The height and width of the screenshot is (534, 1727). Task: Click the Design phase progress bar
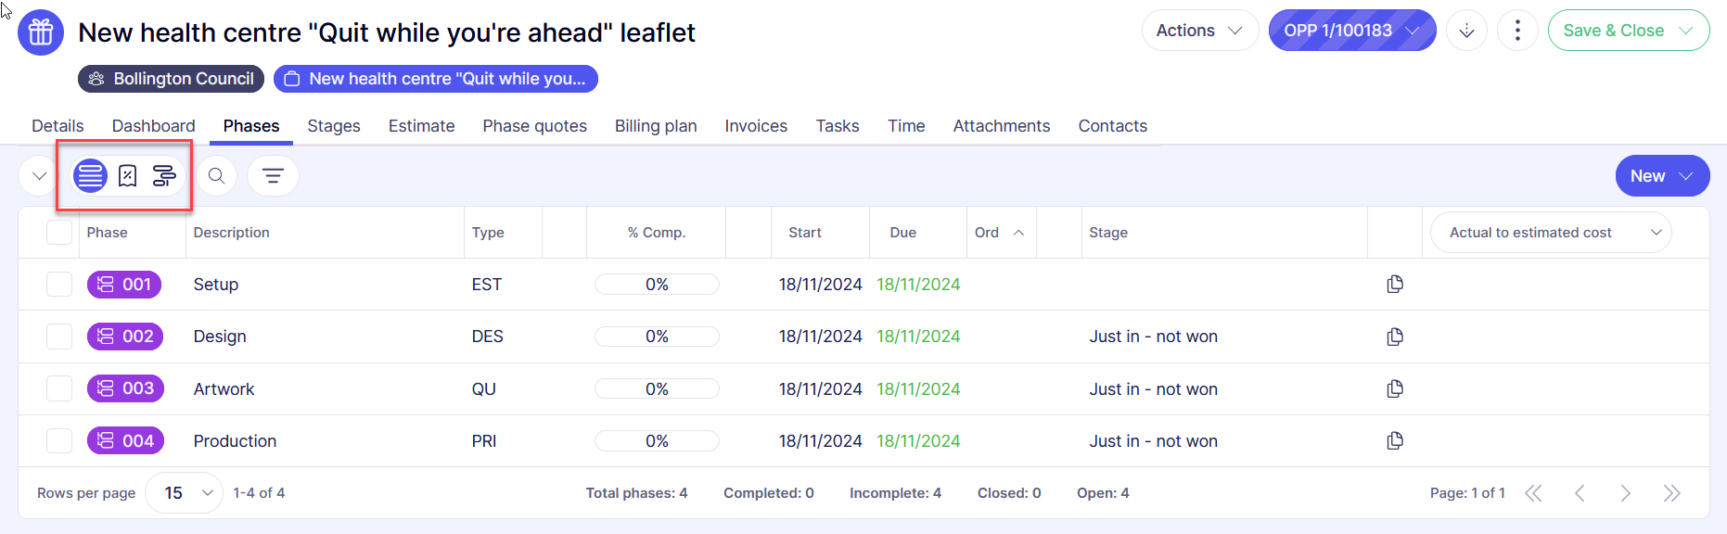657,337
